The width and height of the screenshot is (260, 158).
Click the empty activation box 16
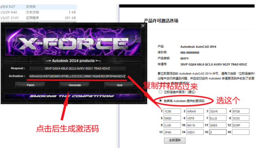point(240,132)
